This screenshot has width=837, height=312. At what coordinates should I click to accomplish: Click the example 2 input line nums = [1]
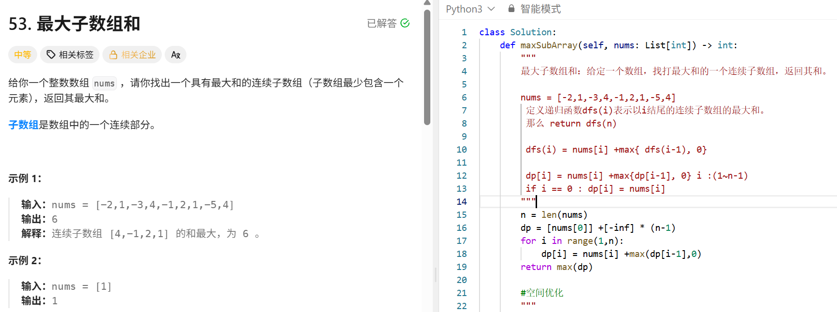tap(67, 286)
